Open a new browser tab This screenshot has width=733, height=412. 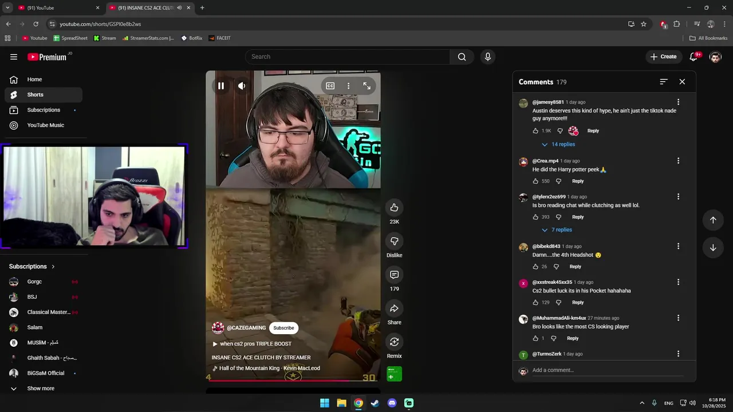[202, 8]
